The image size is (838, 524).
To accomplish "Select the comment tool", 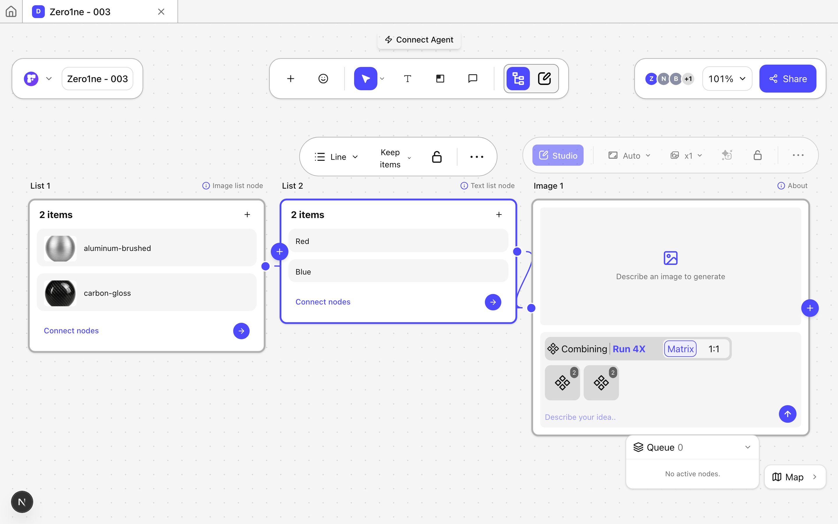I will (x=473, y=79).
